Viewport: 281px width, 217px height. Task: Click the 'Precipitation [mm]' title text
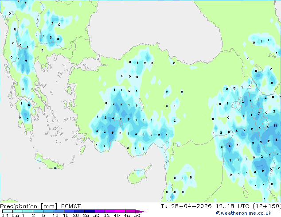29,206
